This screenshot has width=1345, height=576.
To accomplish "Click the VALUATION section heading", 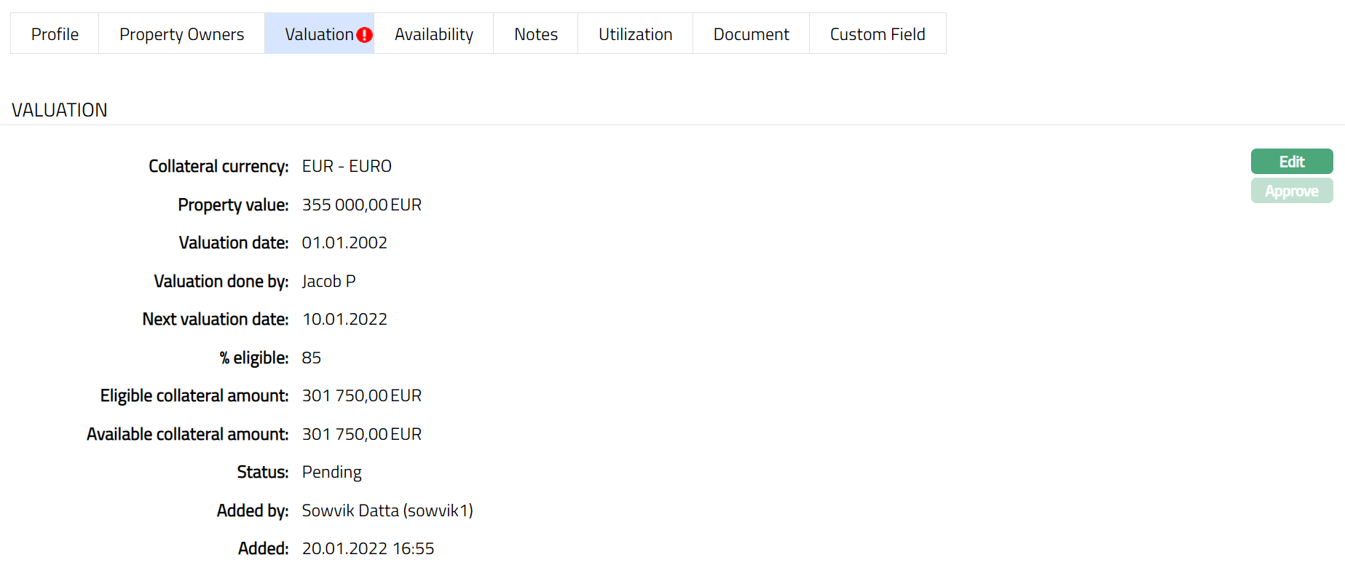I will coord(60,110).
